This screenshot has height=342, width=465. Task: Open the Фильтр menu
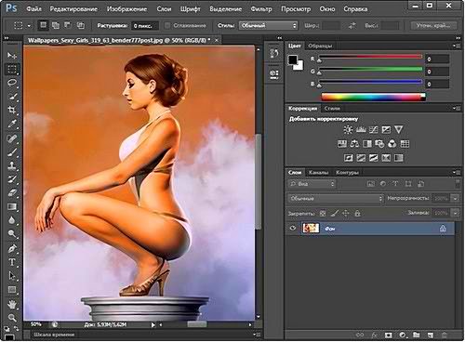pos(261,9)
